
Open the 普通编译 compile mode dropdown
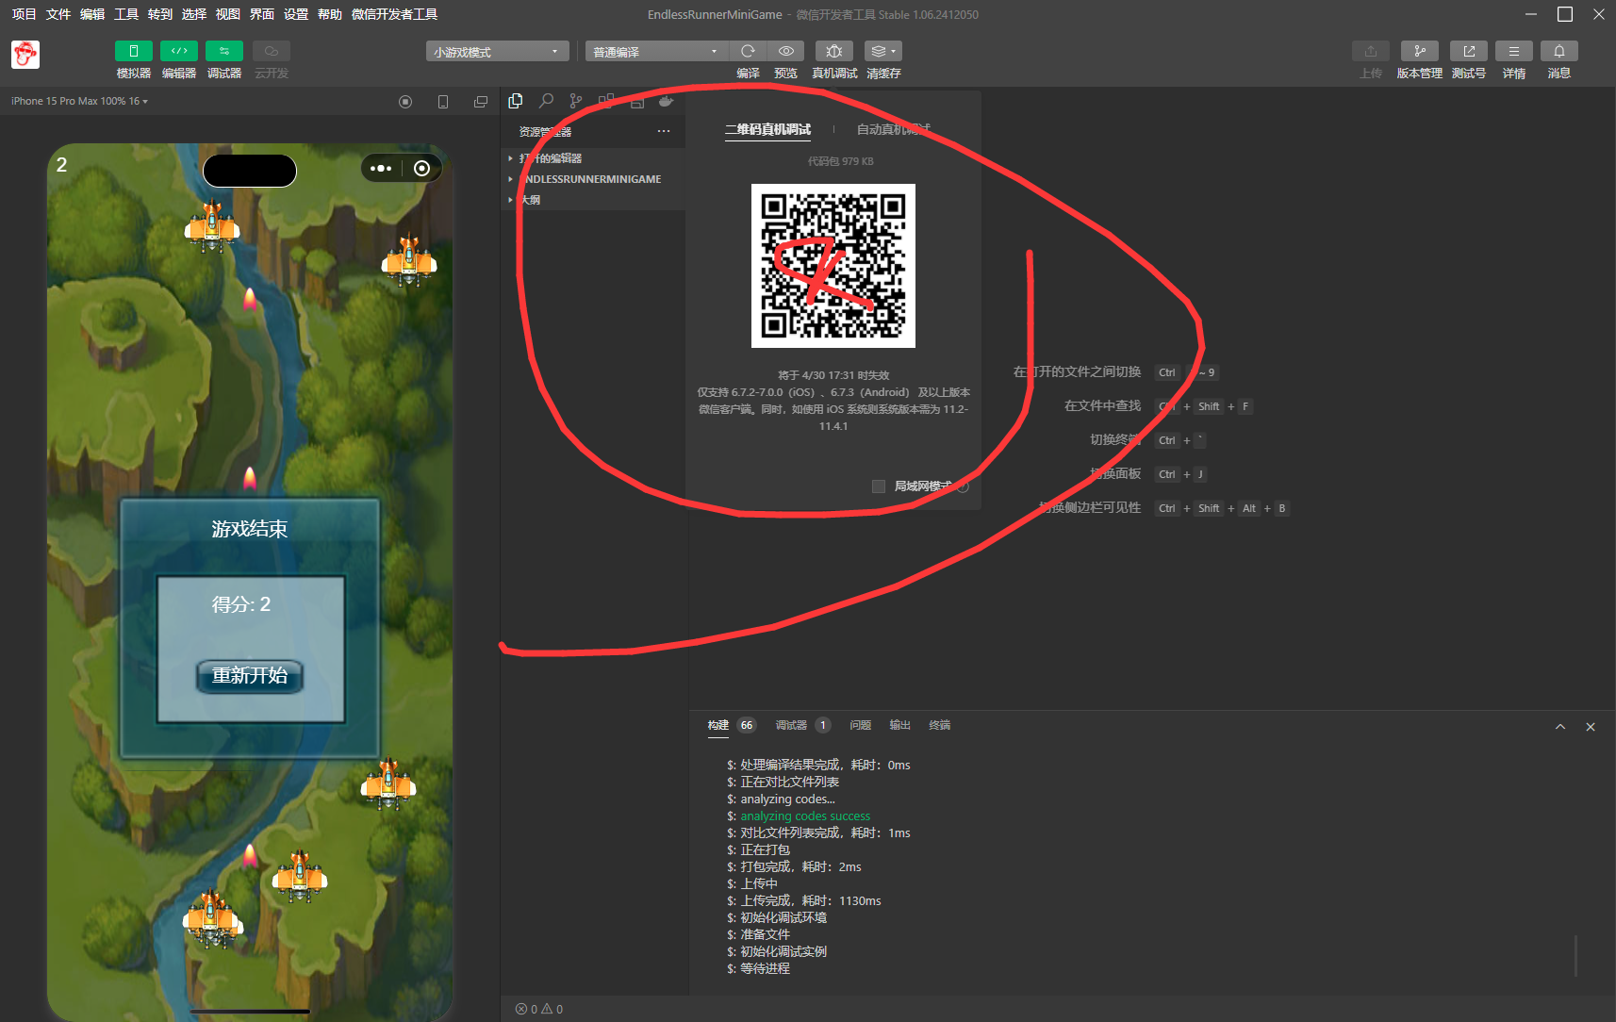pos(655,51)
